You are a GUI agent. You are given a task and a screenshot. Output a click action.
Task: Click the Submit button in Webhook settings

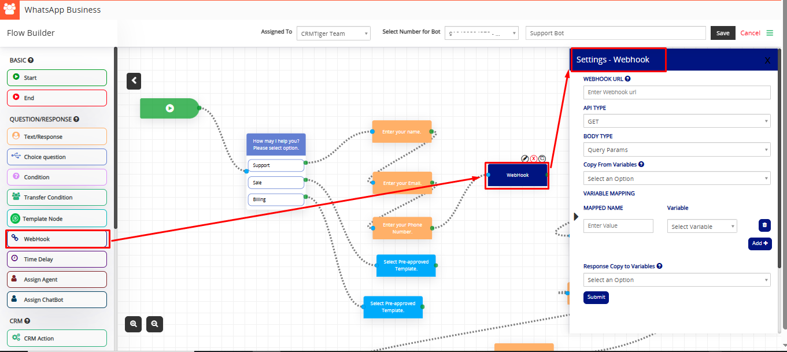(x=596, y=297)
